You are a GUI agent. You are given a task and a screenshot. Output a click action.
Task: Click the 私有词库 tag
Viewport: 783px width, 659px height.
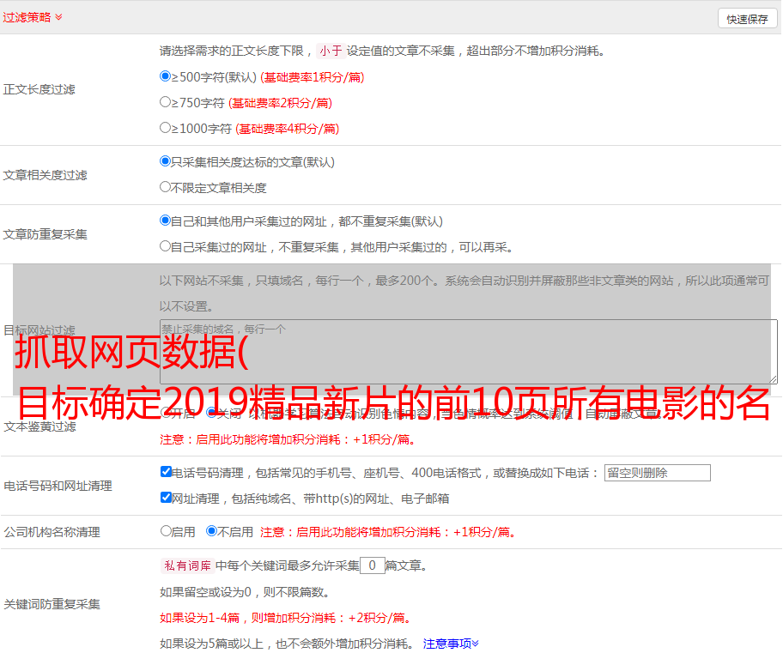186,565
